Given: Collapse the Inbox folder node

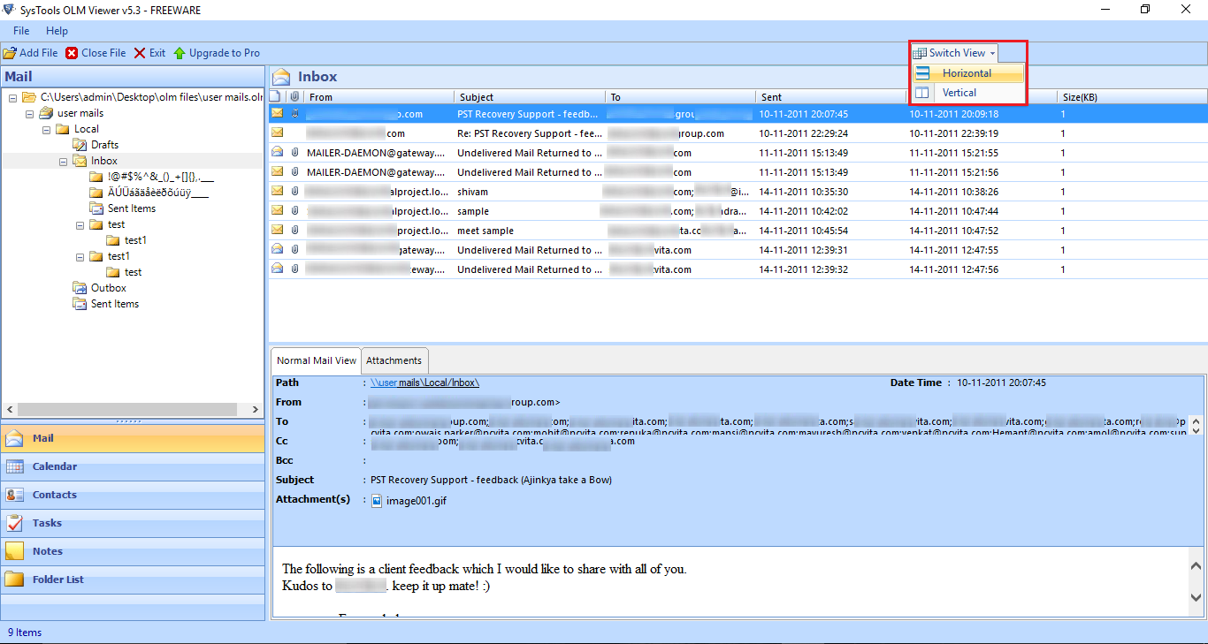Looking at the screenshot, I should (63, 161).
